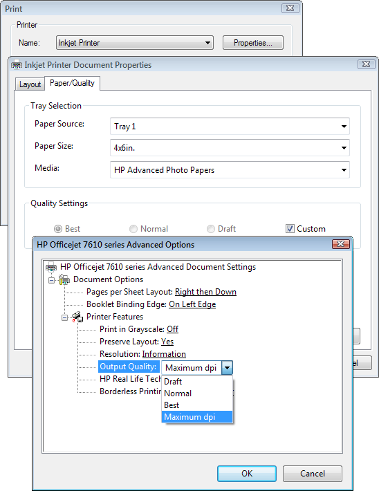
Task: Close the Document Properties dialog
Action: [x=366, y=64]
